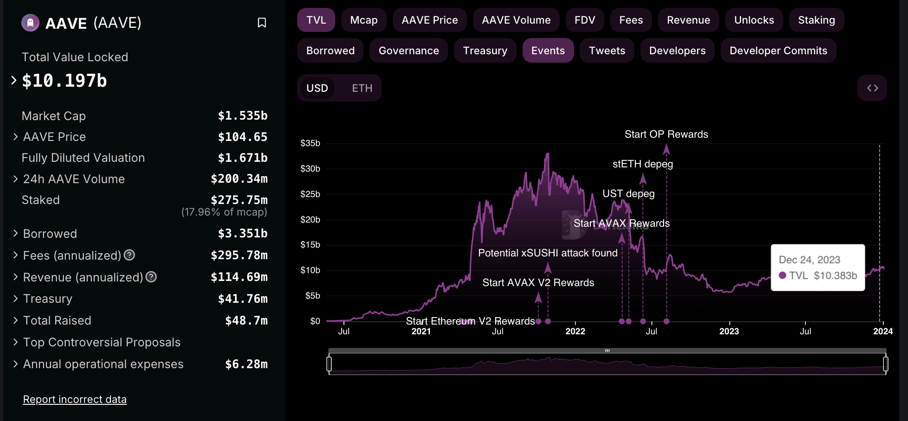Click Fully Diluted Valuation value $1.671b
The width and height of the screenshot is (908, 421).
click(x=243, y=158)
